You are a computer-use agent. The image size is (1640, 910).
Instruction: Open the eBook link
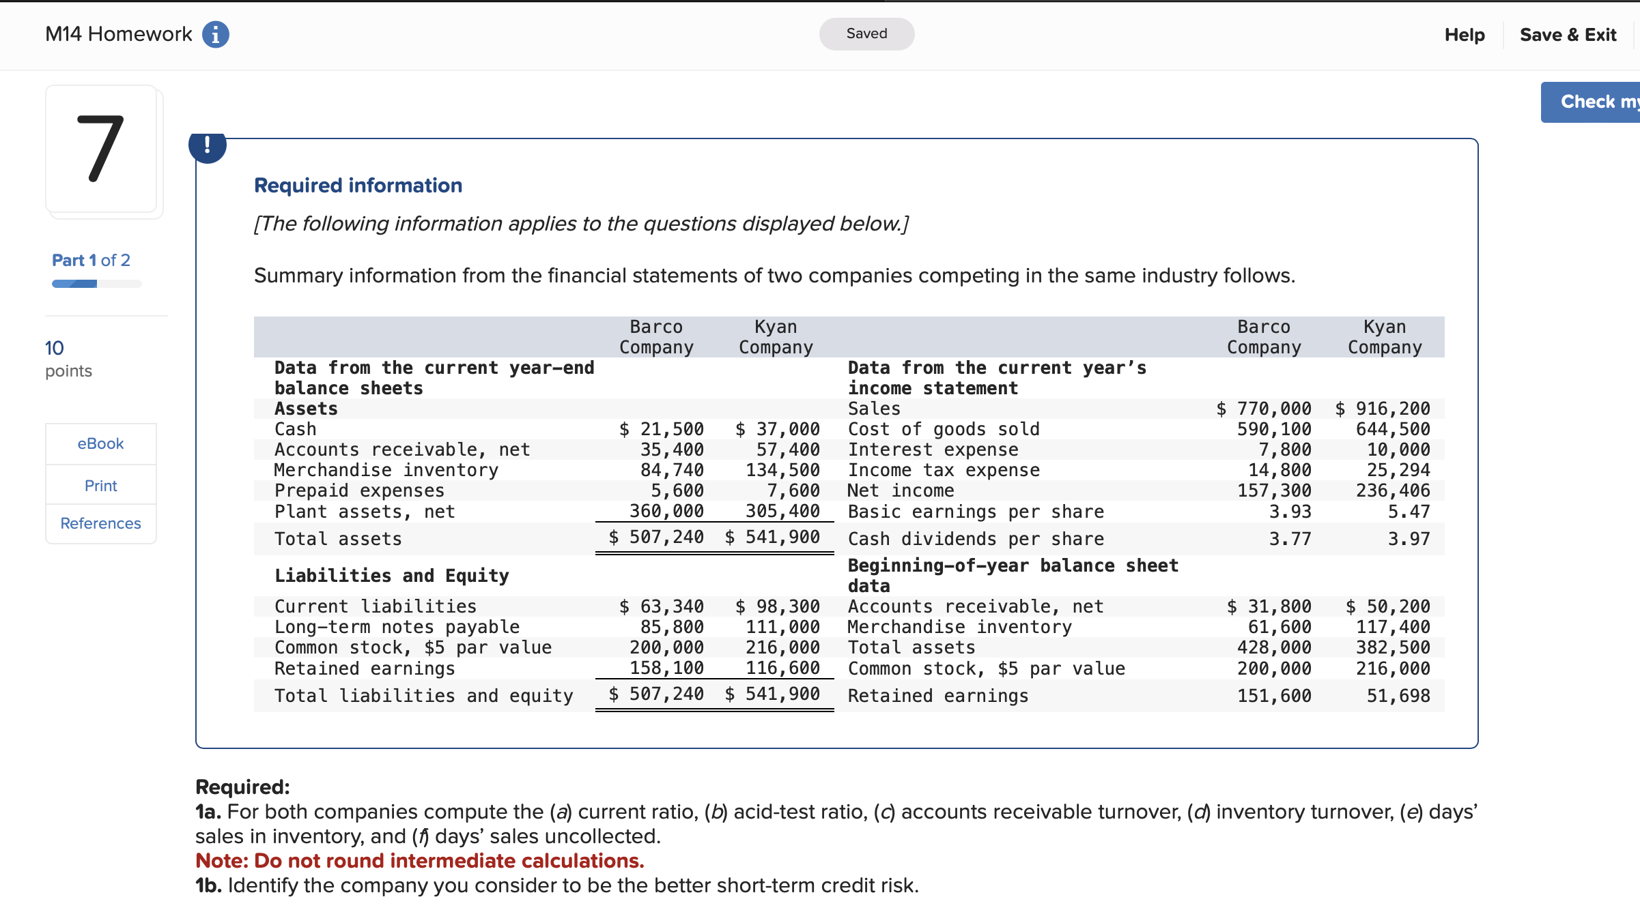pyautogui.click(x=100, y=443)
